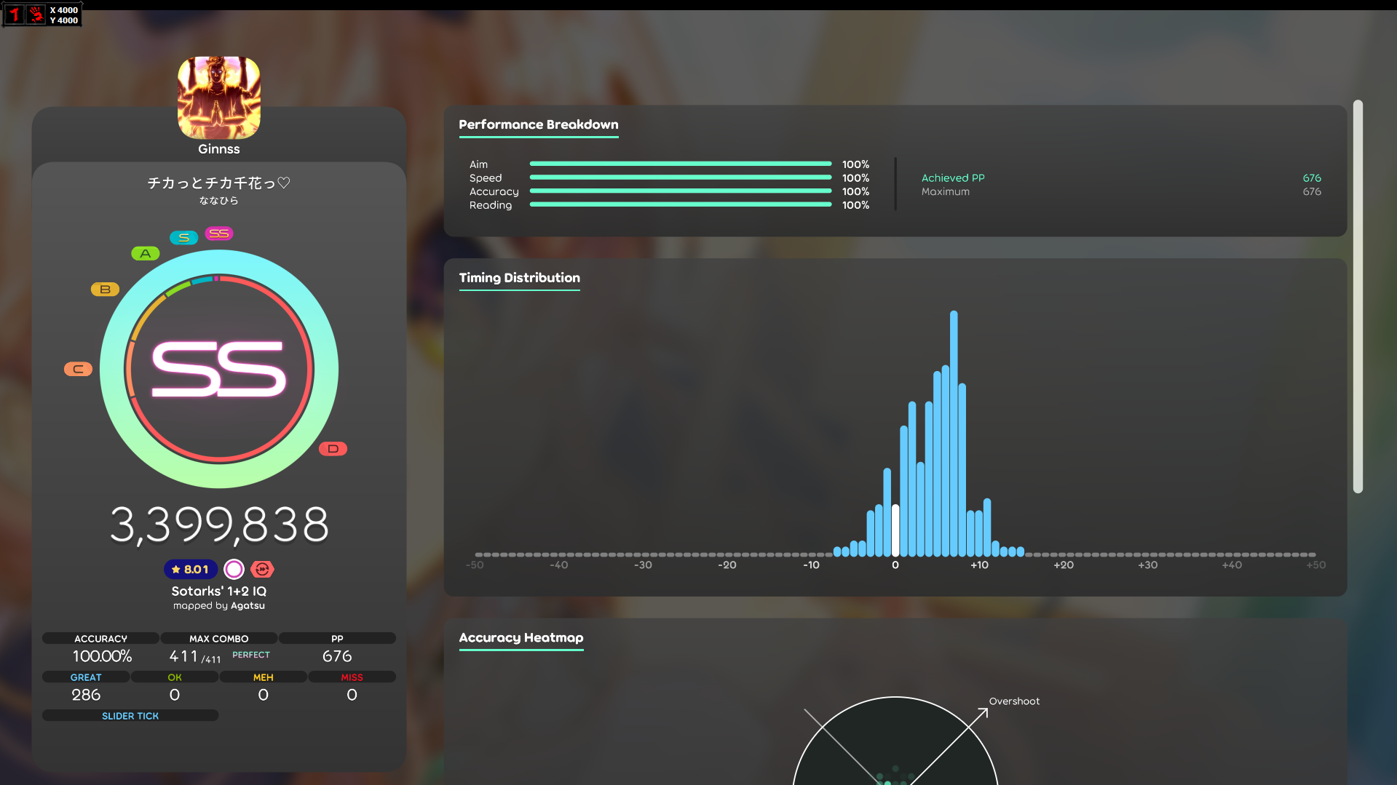Click the MAX COMBO stat header

[x=219, y=639]
